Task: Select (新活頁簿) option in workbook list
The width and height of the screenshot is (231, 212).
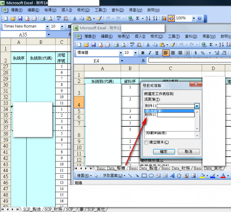Action: point(169,111)
